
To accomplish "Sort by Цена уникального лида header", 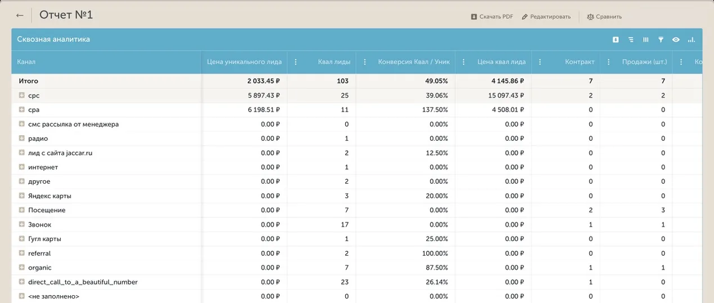I will click(244, 62).
